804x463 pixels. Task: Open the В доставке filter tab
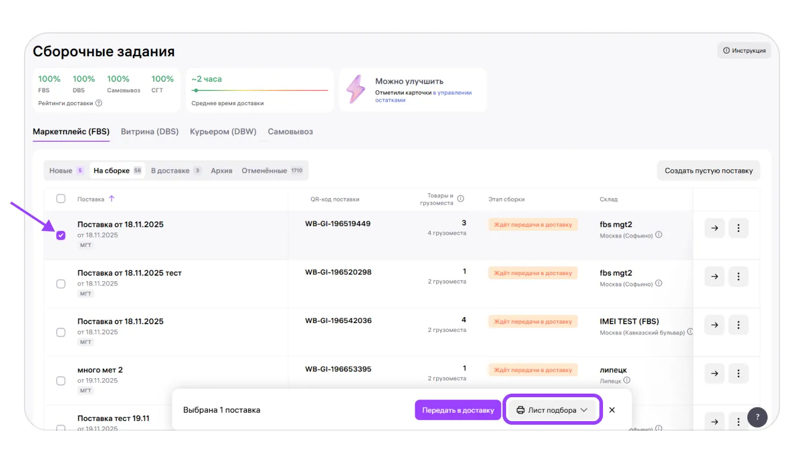[175, 170]
